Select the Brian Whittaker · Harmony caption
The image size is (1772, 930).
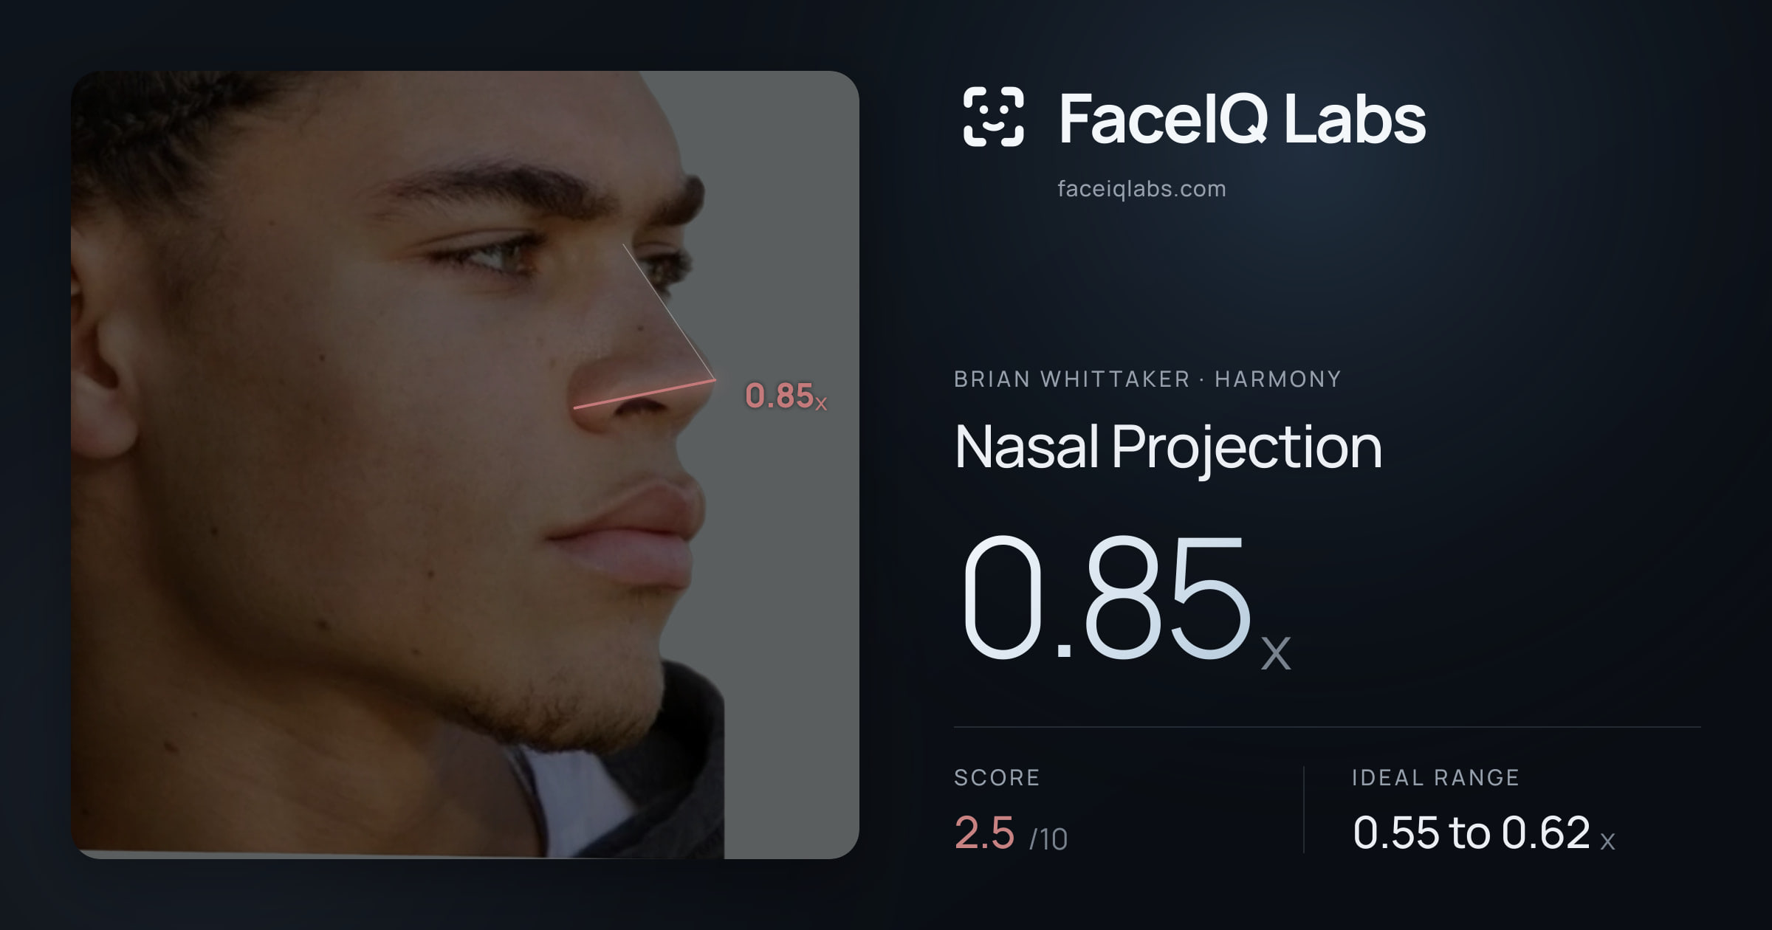coord(1147,379)
